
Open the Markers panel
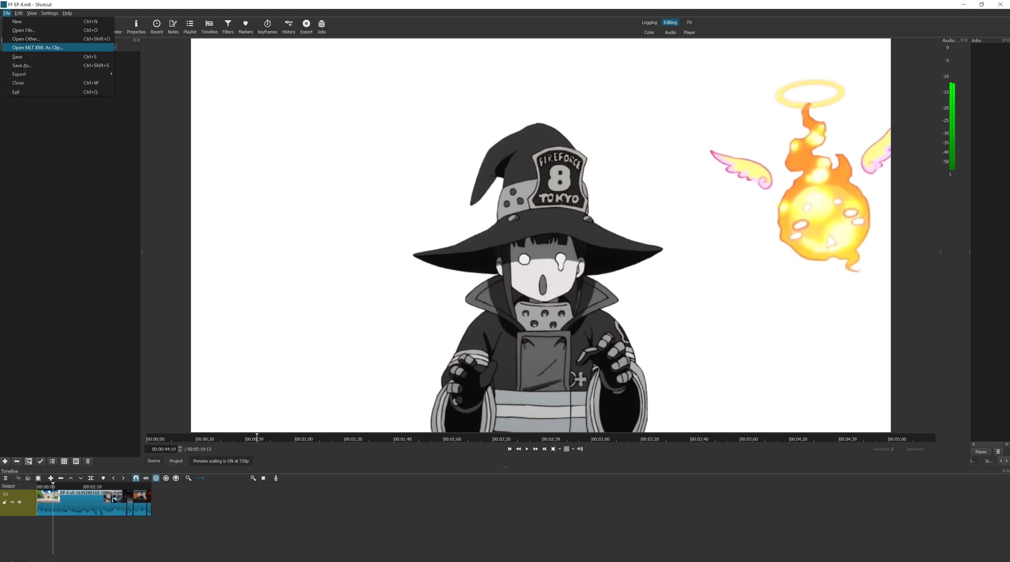[x=246, y=27]
